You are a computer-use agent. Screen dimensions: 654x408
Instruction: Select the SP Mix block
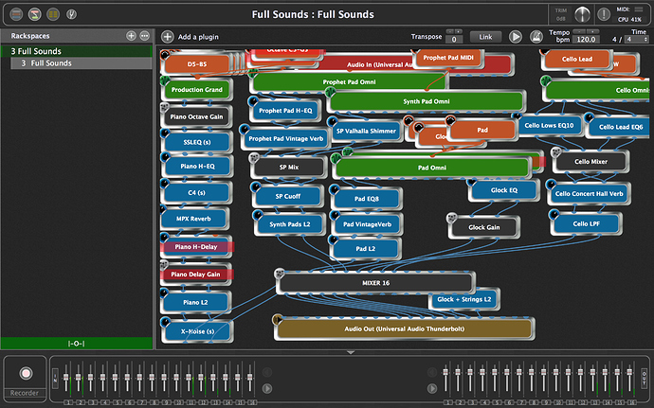pos(289,168)
